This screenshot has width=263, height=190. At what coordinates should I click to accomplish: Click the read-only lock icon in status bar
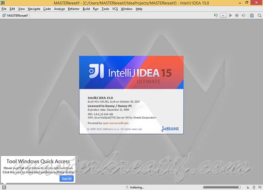tap(248, 187)
